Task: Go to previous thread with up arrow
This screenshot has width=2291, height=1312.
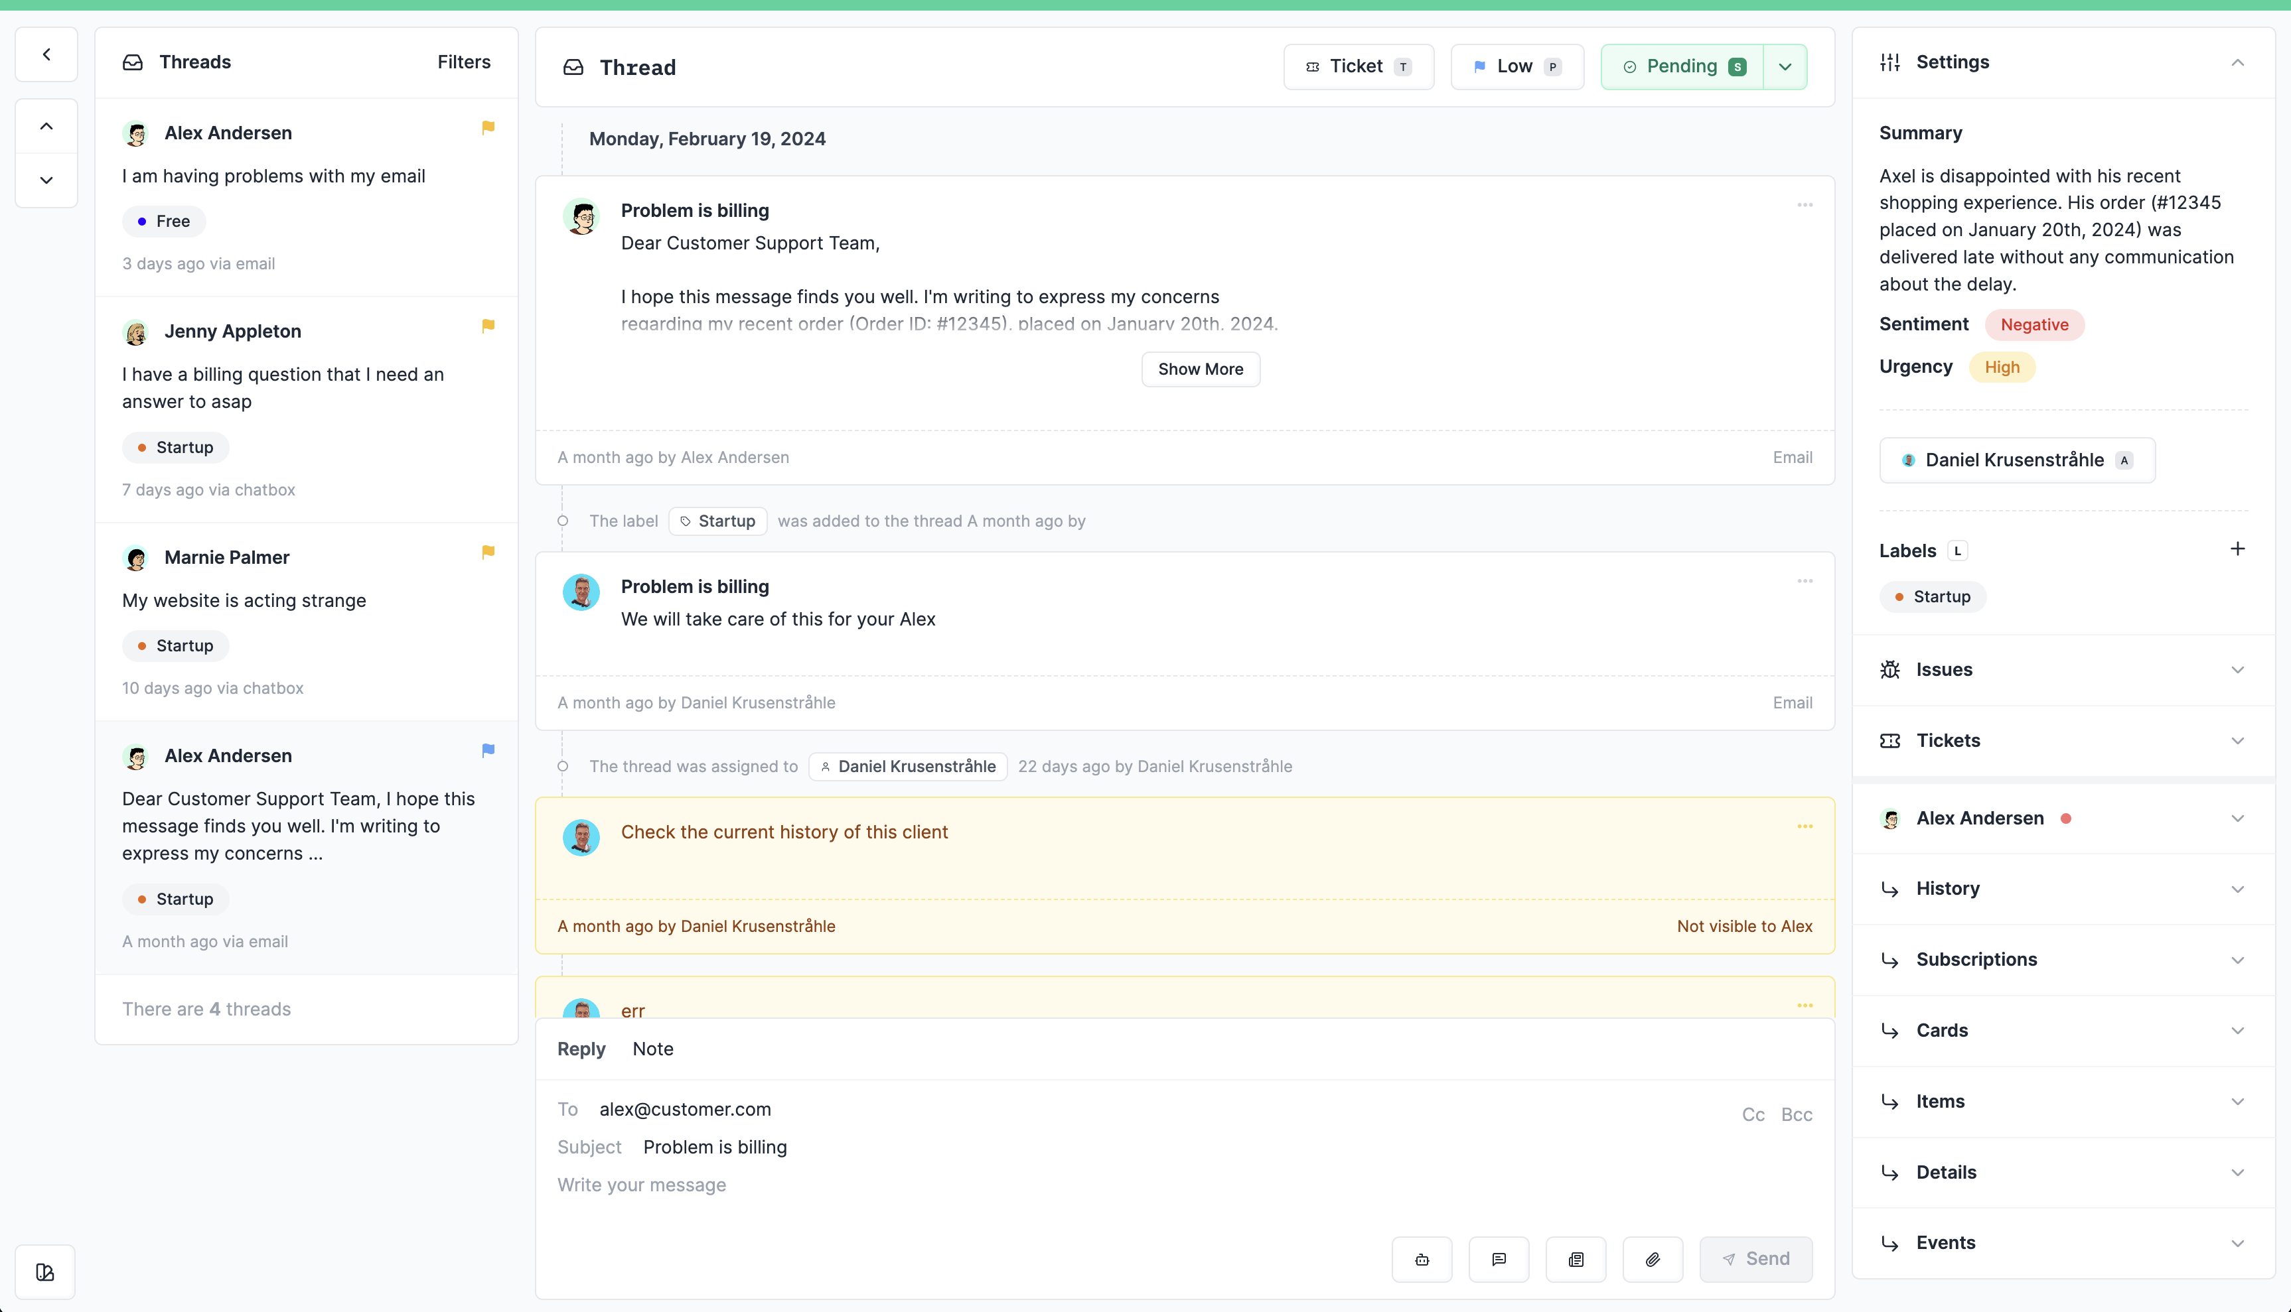Action: pyautogui.click(x=46, y=126)
